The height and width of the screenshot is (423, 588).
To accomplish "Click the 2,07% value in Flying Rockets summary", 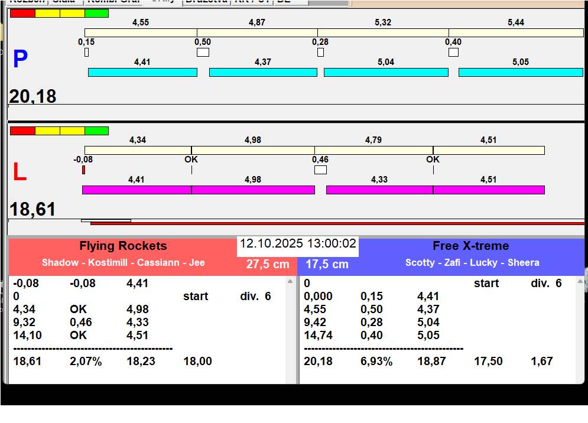I will click(x=86, y=362).
